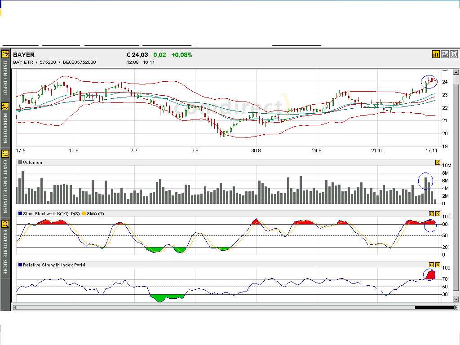460x345 pixels.
Task: Click the +0,08% change value
Action: [181, 55]
